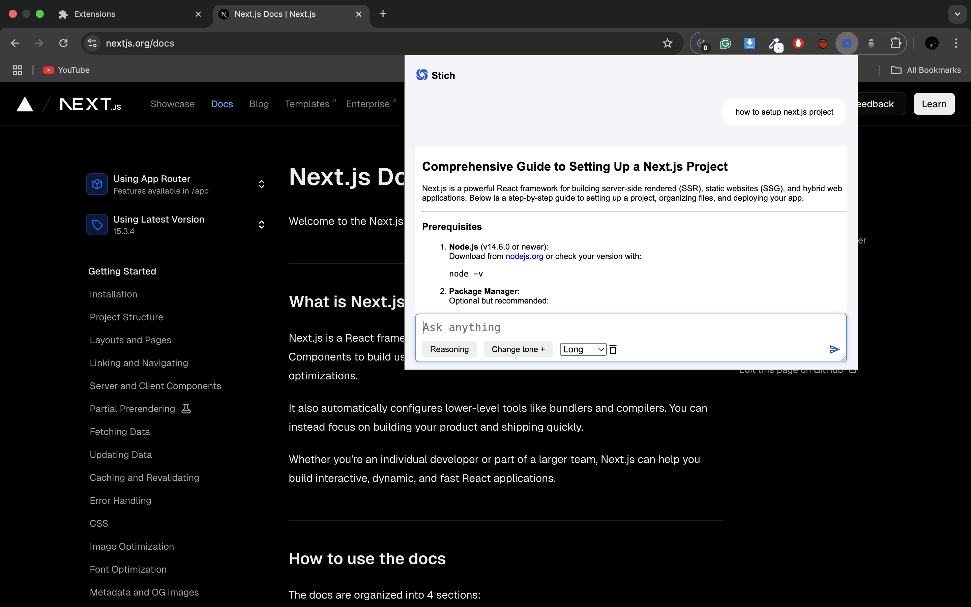971x607 pixels.
Task: Click the Next.js logo
Action: click(x=90, y=104)
